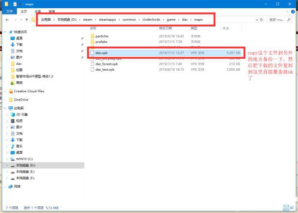Click '本地磁盘 (D:)' breadcrumb in address bar
The height and width of the screenshot is (213, 298).
67,20
